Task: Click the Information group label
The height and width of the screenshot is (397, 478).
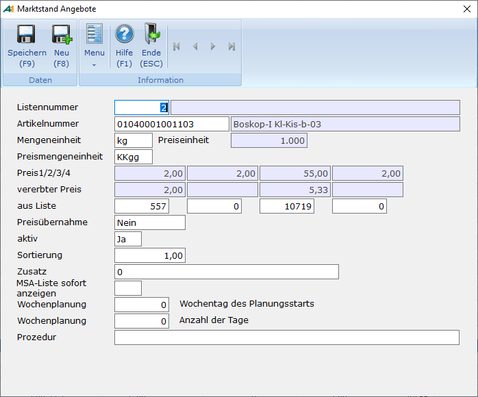Action: (160, 80)
